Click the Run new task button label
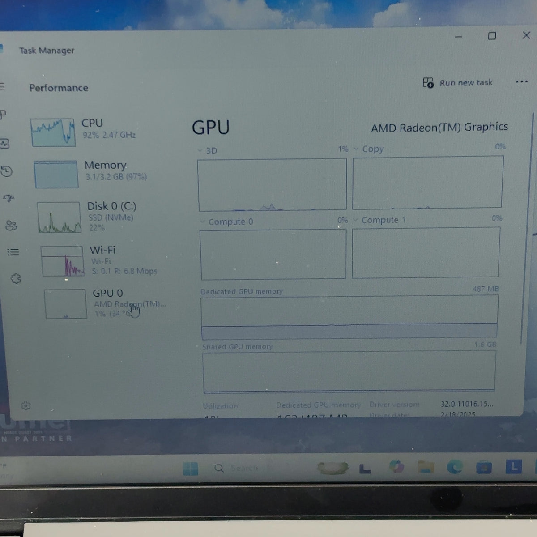537x537 pixels. [x=466, y=83]
